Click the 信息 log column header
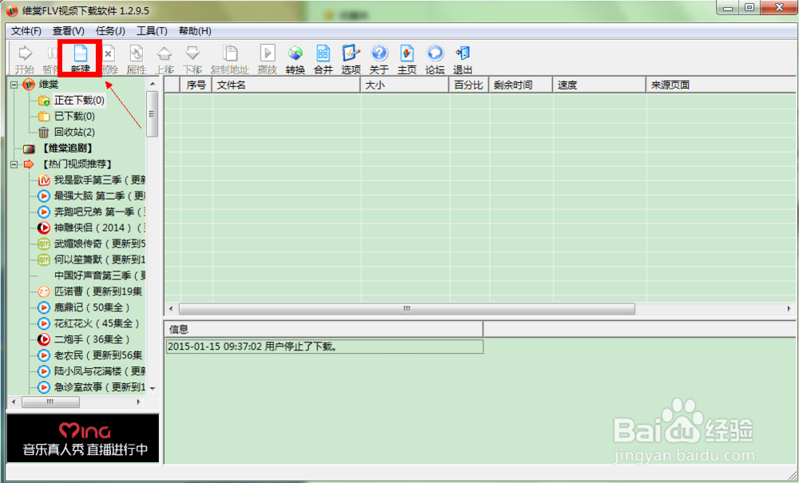Image resolution: width=799 pixels, height=483 pixels. pyautogui.click(x=324, y=329)
